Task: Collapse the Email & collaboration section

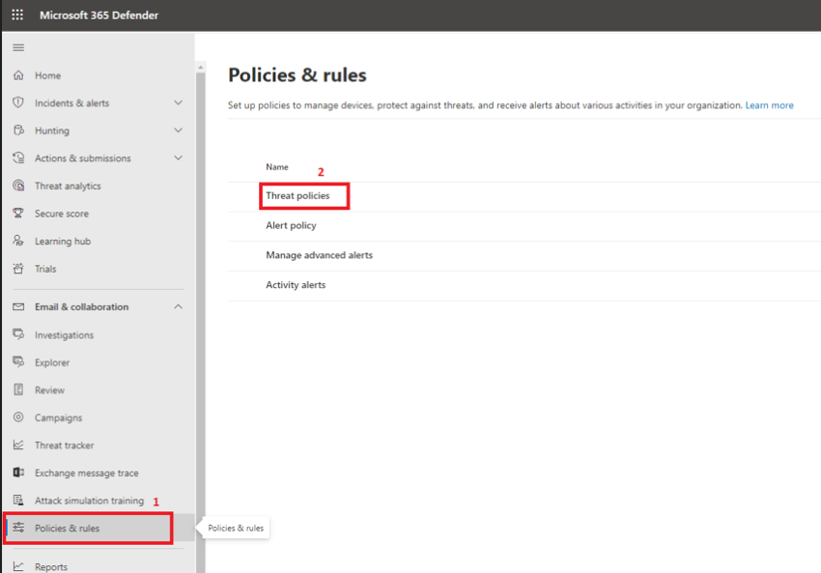Action: click(178, 307)
